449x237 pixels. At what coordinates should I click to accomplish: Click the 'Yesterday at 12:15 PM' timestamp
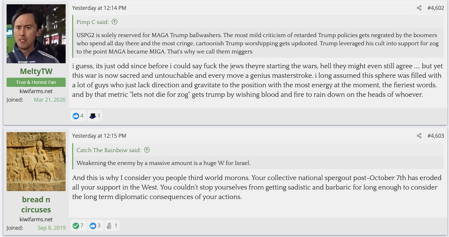99,136
